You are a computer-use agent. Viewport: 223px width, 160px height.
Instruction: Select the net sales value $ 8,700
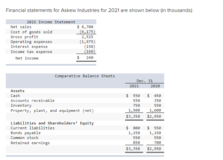[85, 27]
